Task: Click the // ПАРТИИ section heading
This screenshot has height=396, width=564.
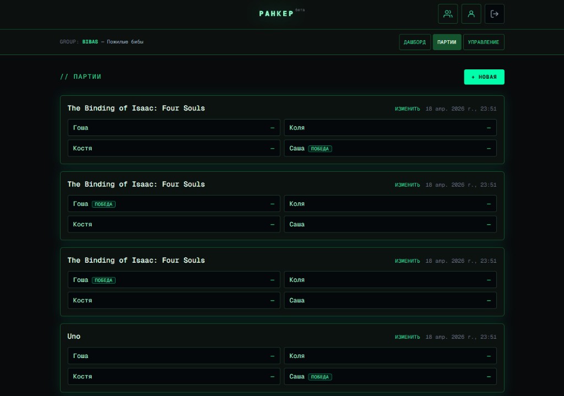Action: 80,77
